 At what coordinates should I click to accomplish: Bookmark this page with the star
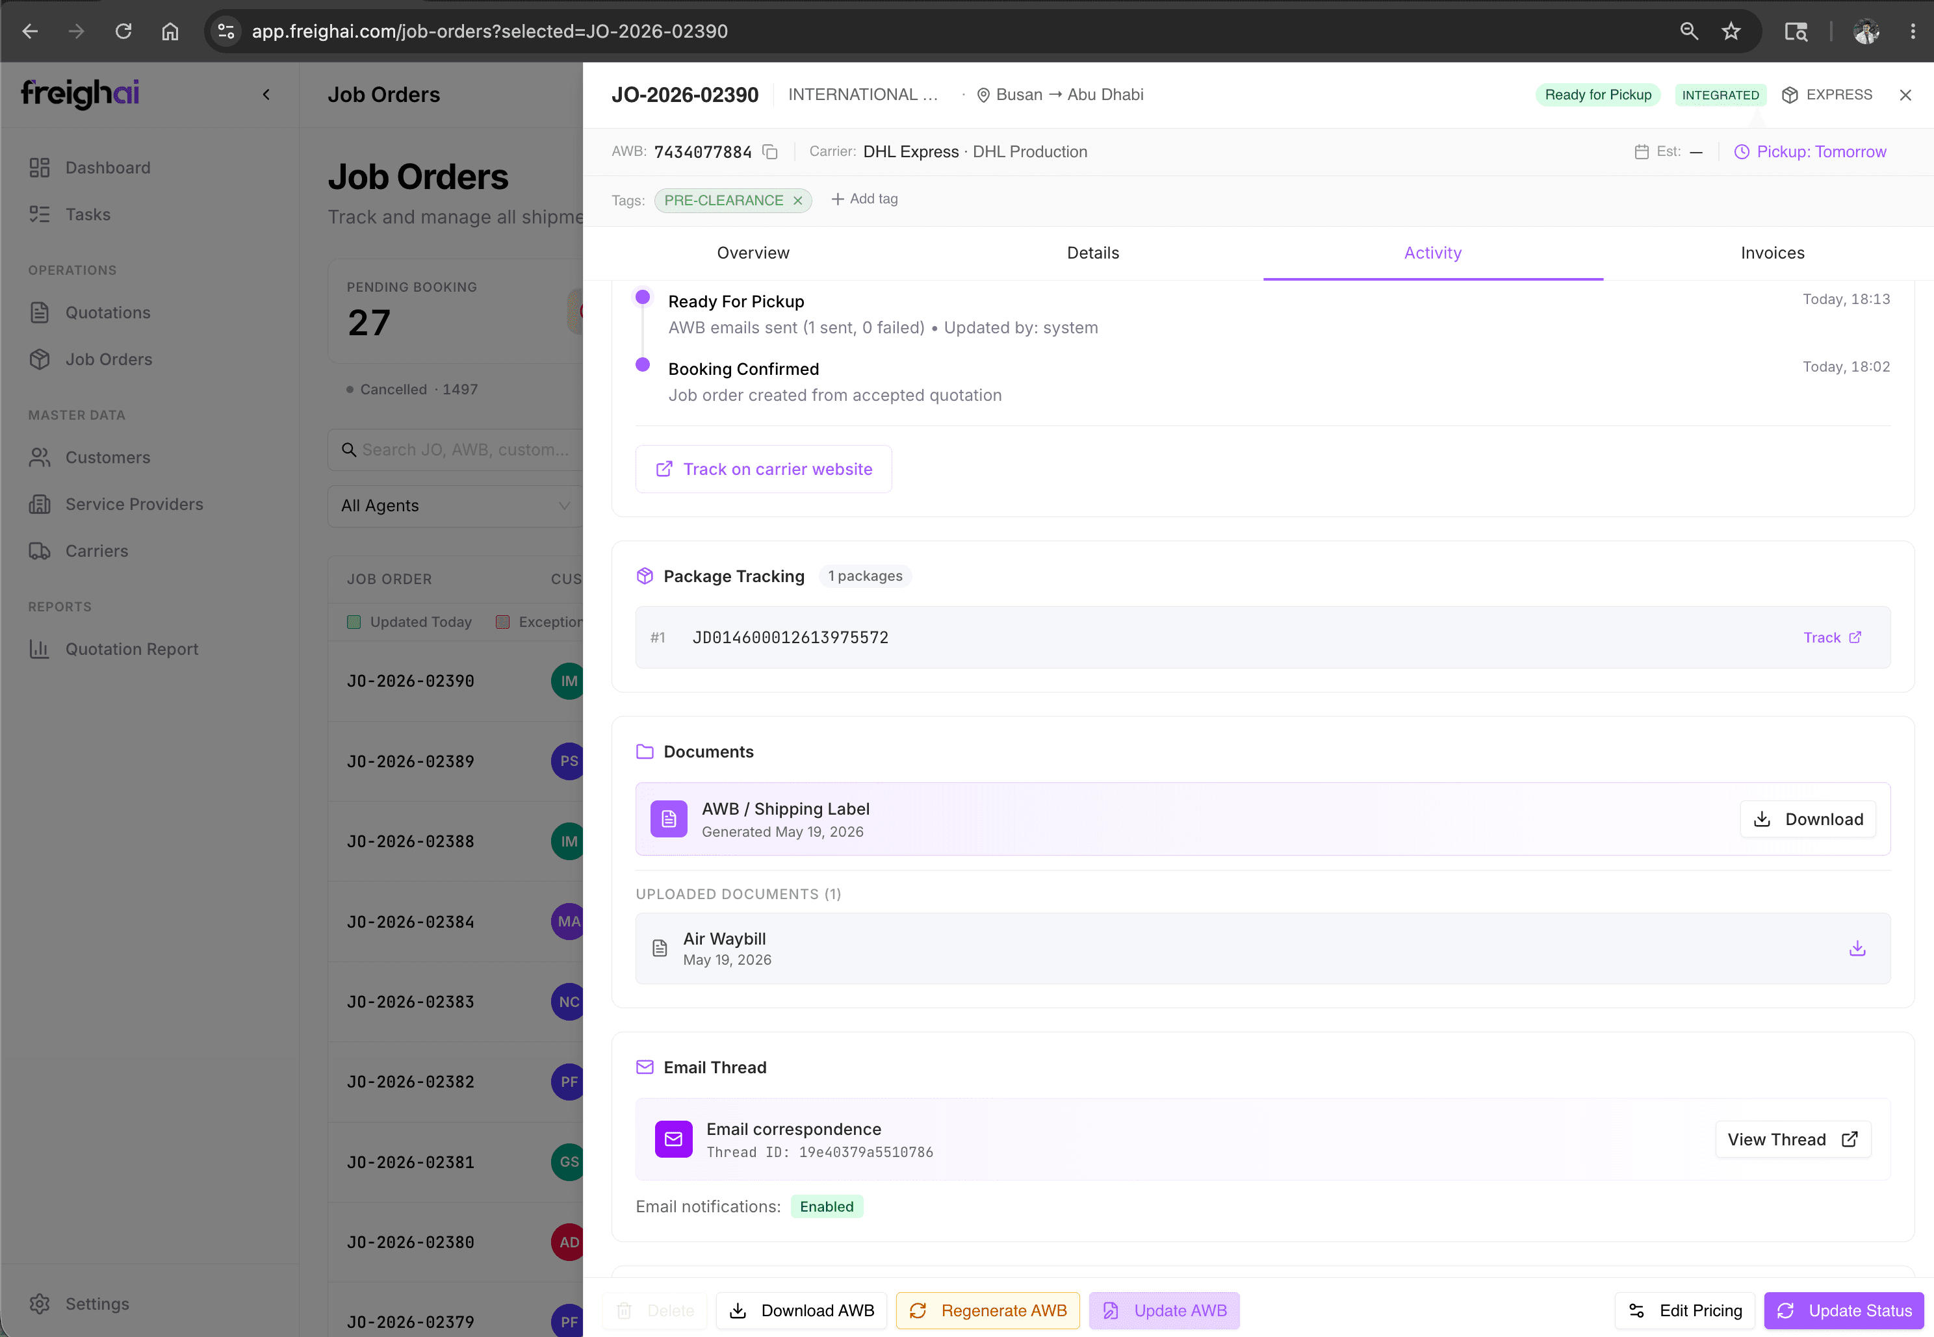point(1731,31)
